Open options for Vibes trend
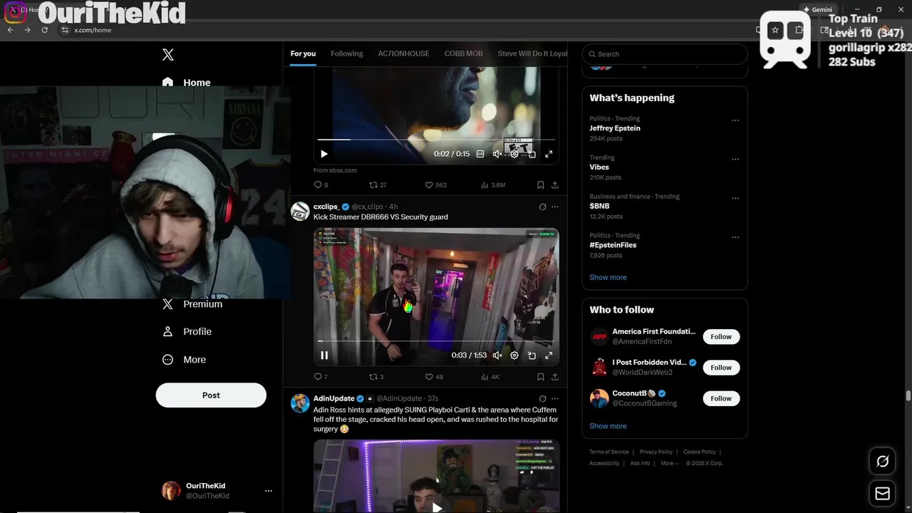This screenshot has height=513, width=912. 735,160
